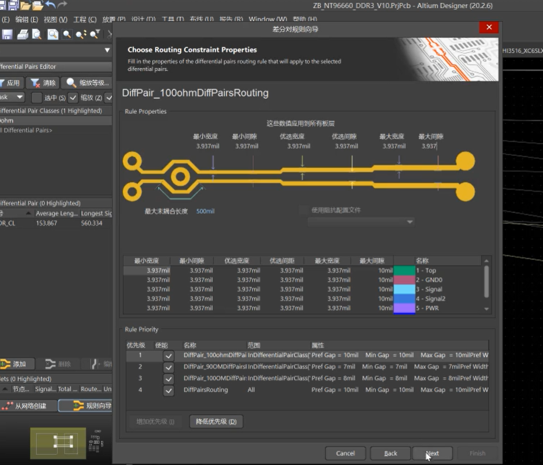
Task: Open the Mask mode dropdown
Action: (x=12, y=97)
